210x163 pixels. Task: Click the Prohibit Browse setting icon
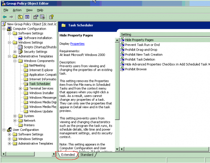122,69
